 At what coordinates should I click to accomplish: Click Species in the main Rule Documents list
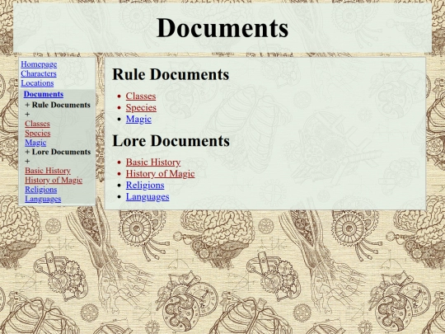click(x=141, y=108)
